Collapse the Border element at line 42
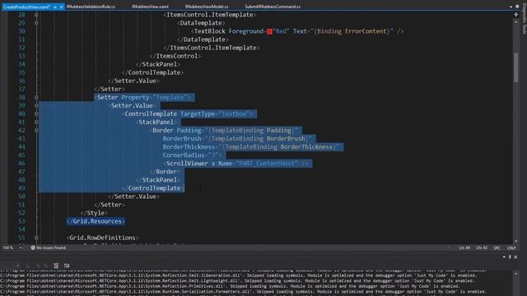 pyautogui.click(x=36, y=131)
